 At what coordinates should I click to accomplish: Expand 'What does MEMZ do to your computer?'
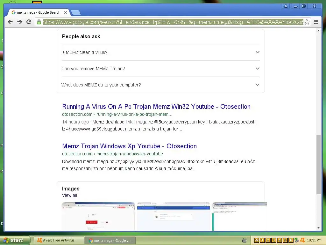click(x=160, y=85)
